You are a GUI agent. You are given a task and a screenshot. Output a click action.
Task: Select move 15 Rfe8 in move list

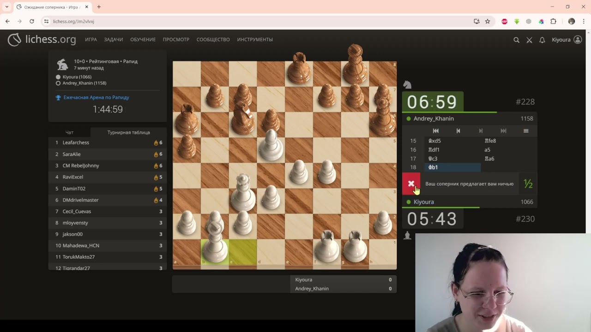tap(509, 141)
